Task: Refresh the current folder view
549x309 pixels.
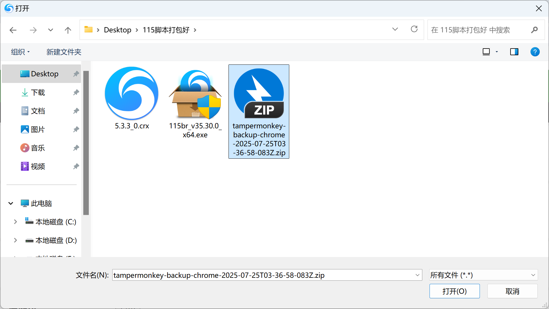Action: tap(414, 29)
